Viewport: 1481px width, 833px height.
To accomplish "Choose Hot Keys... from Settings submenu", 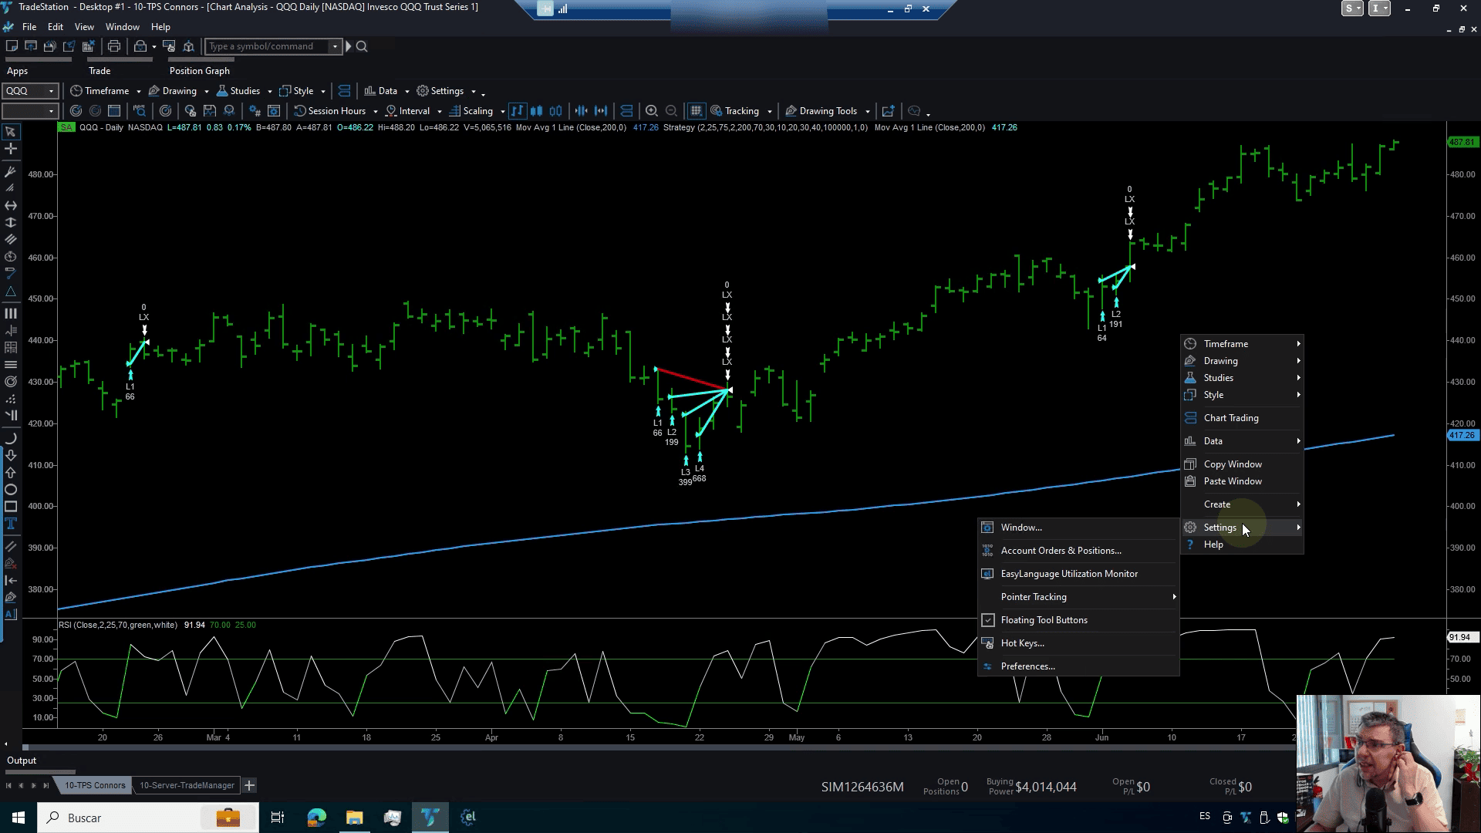I will click(1078, 643).
